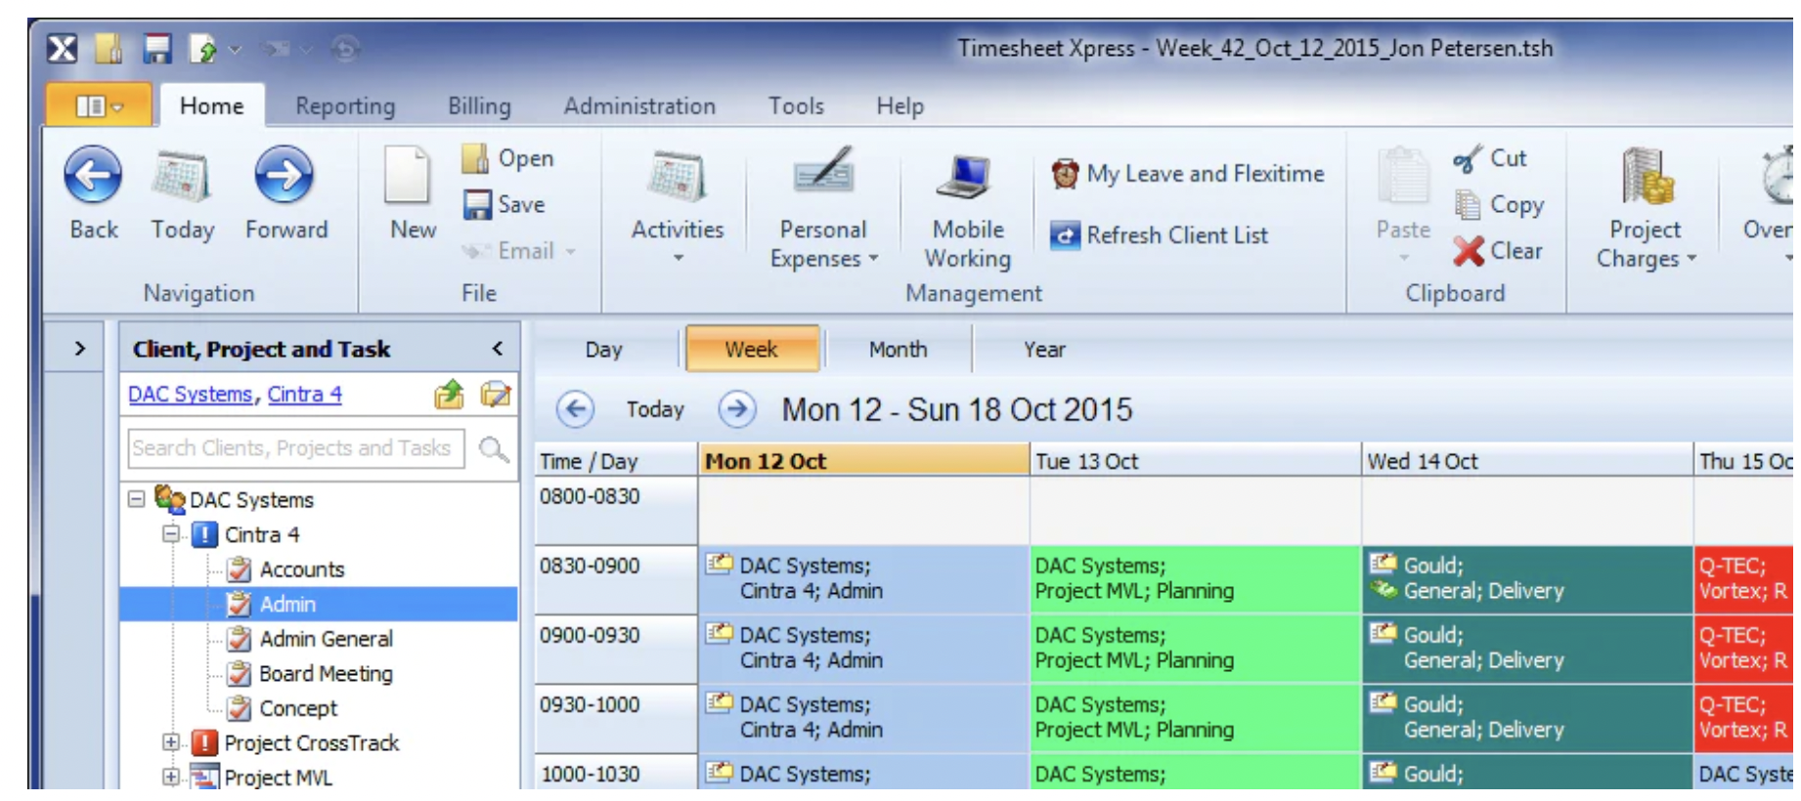The height and width of the screenshot is (801, 1801).
Task: Open the Billing ribbon tab
Action: (479, 105)
